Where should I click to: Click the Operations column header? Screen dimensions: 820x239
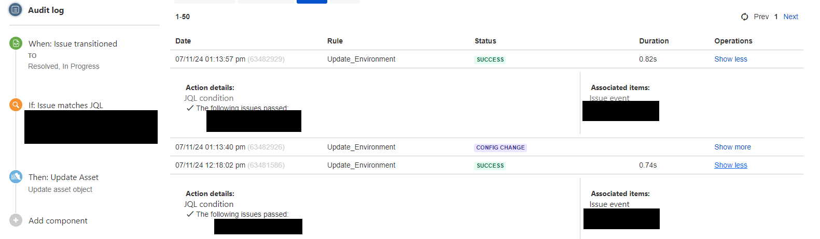point(733,41)
